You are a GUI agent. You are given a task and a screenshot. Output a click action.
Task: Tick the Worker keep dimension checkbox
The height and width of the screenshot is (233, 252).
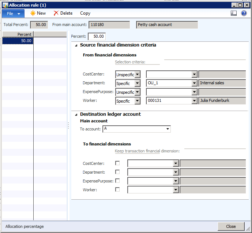coord(117,190)
